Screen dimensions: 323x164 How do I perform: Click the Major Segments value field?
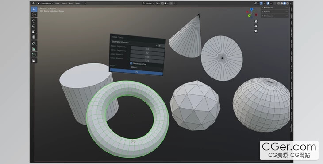[147, 49]
